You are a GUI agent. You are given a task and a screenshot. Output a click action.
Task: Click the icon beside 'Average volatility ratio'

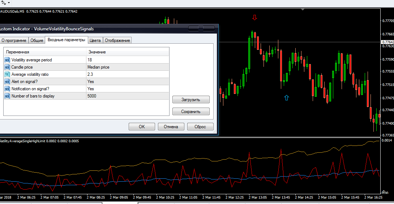pyautogui.click(x=7, y=74)
